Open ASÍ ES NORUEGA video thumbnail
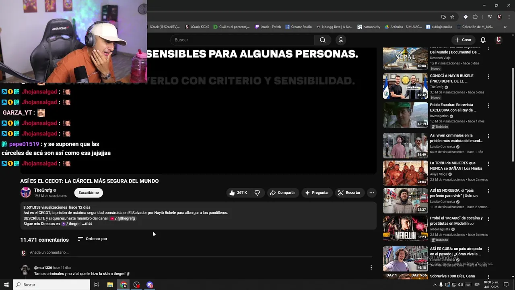 (x=405, y=200)
